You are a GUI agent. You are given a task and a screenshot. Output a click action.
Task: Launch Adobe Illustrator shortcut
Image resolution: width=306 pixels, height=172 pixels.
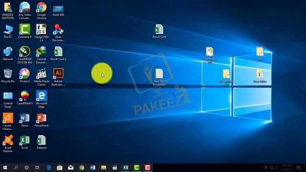pyautogui.click(x=58, y=77)
